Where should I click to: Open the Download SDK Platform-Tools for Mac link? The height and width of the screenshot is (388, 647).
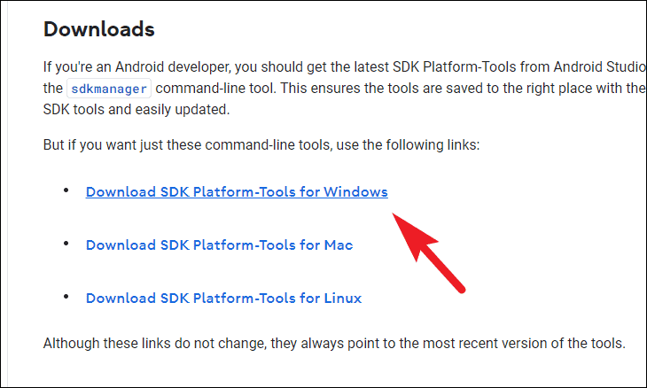click(x=219, y=244)
